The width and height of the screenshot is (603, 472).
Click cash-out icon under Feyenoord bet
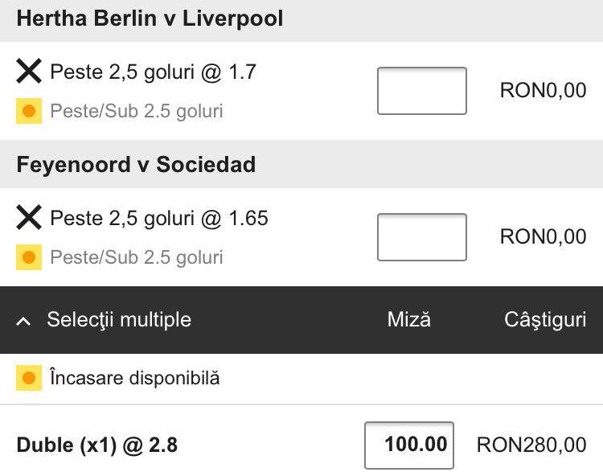click(29, 257)
